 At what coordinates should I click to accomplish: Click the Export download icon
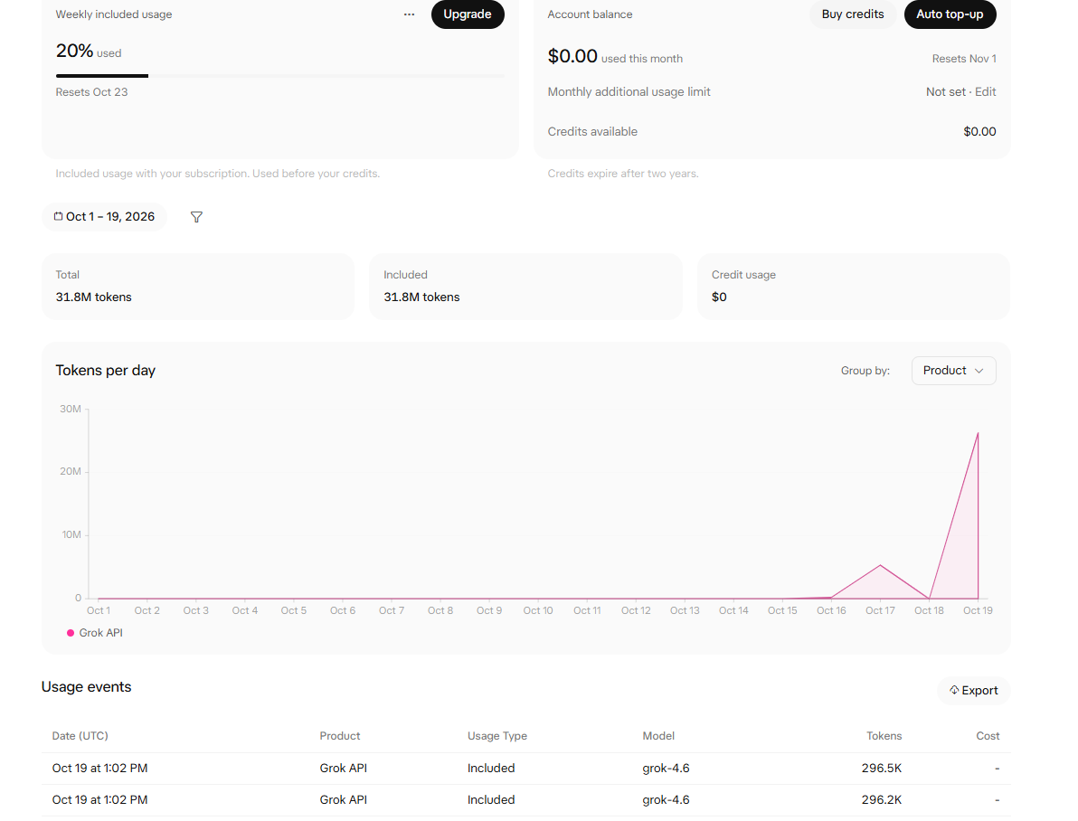pos(954,690)
